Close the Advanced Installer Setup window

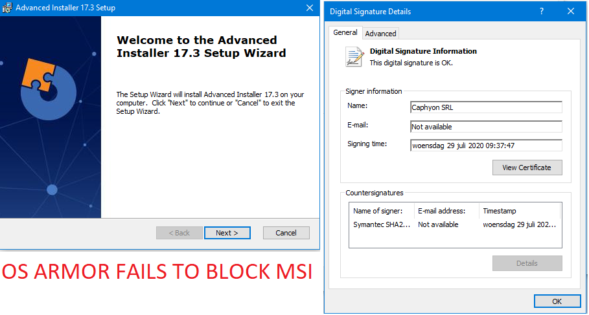click(310, 8)
